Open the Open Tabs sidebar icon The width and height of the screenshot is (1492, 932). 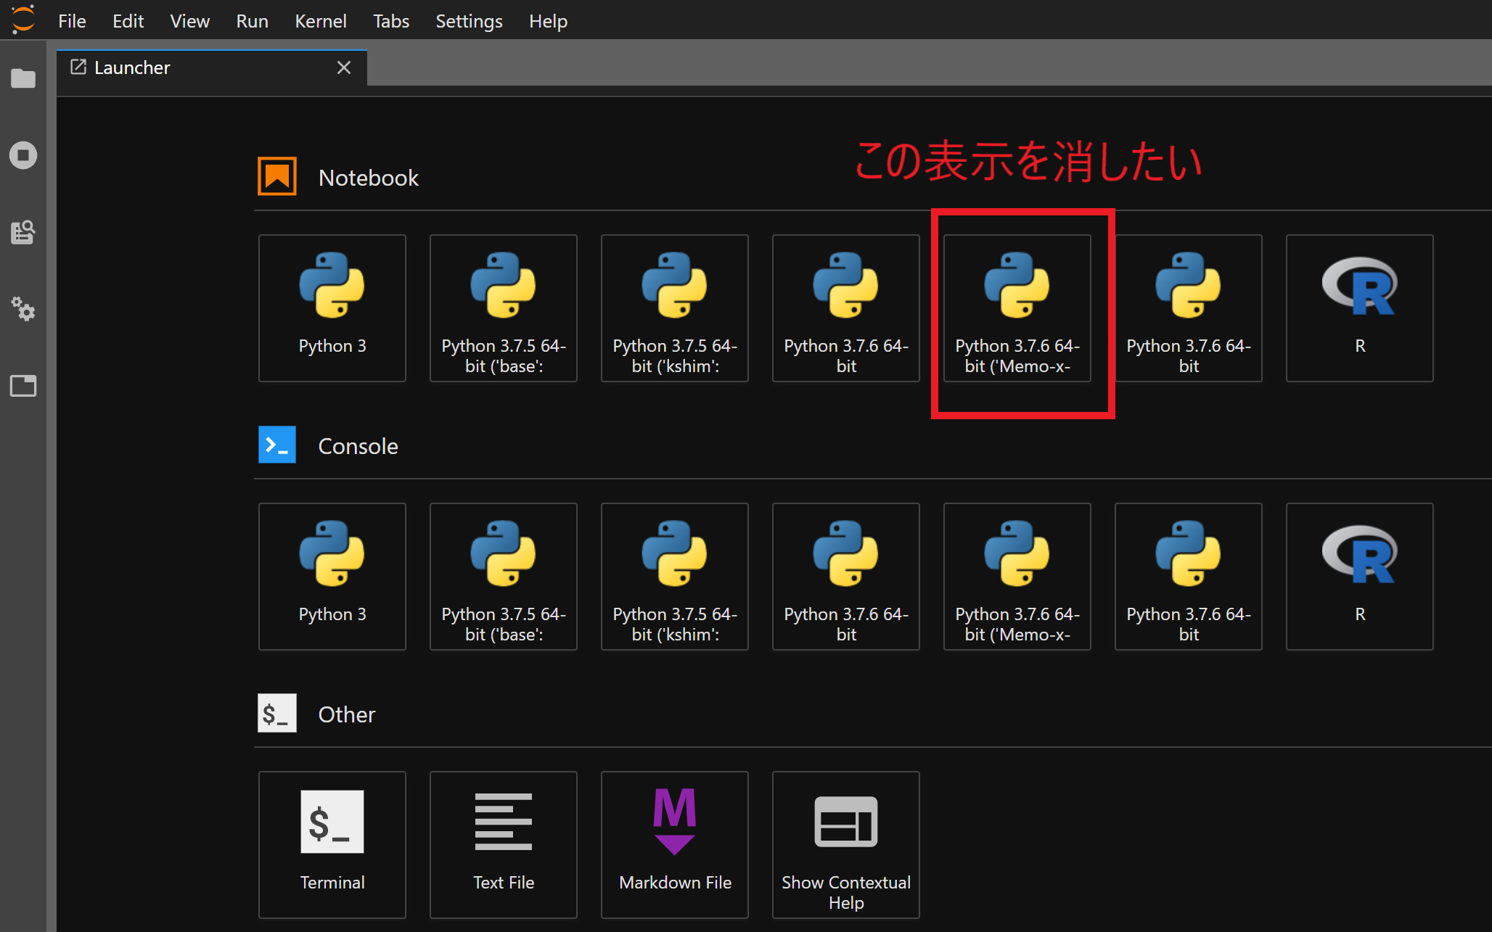pyautogui.click(x=23, y=386)
